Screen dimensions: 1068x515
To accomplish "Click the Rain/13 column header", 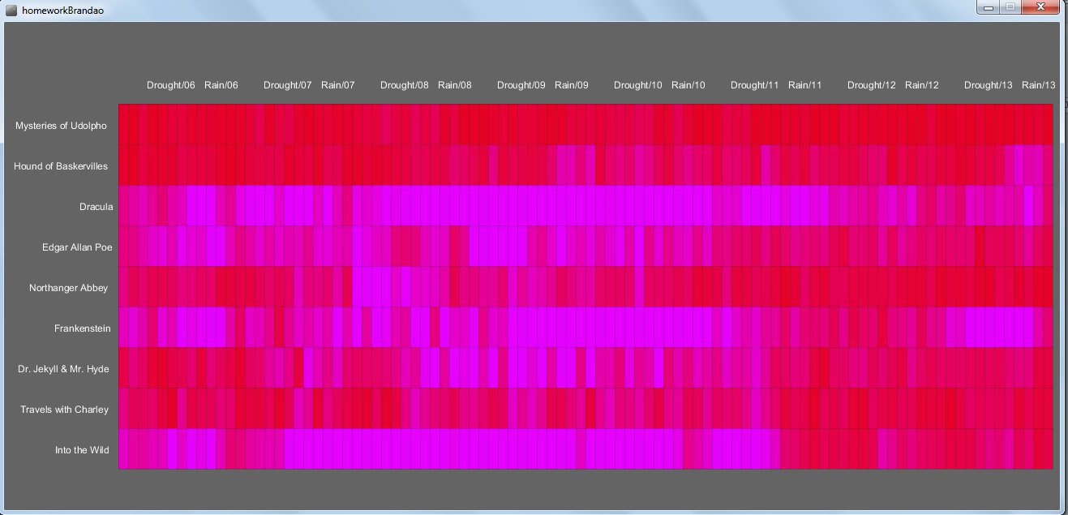I will coord(1039,85).
